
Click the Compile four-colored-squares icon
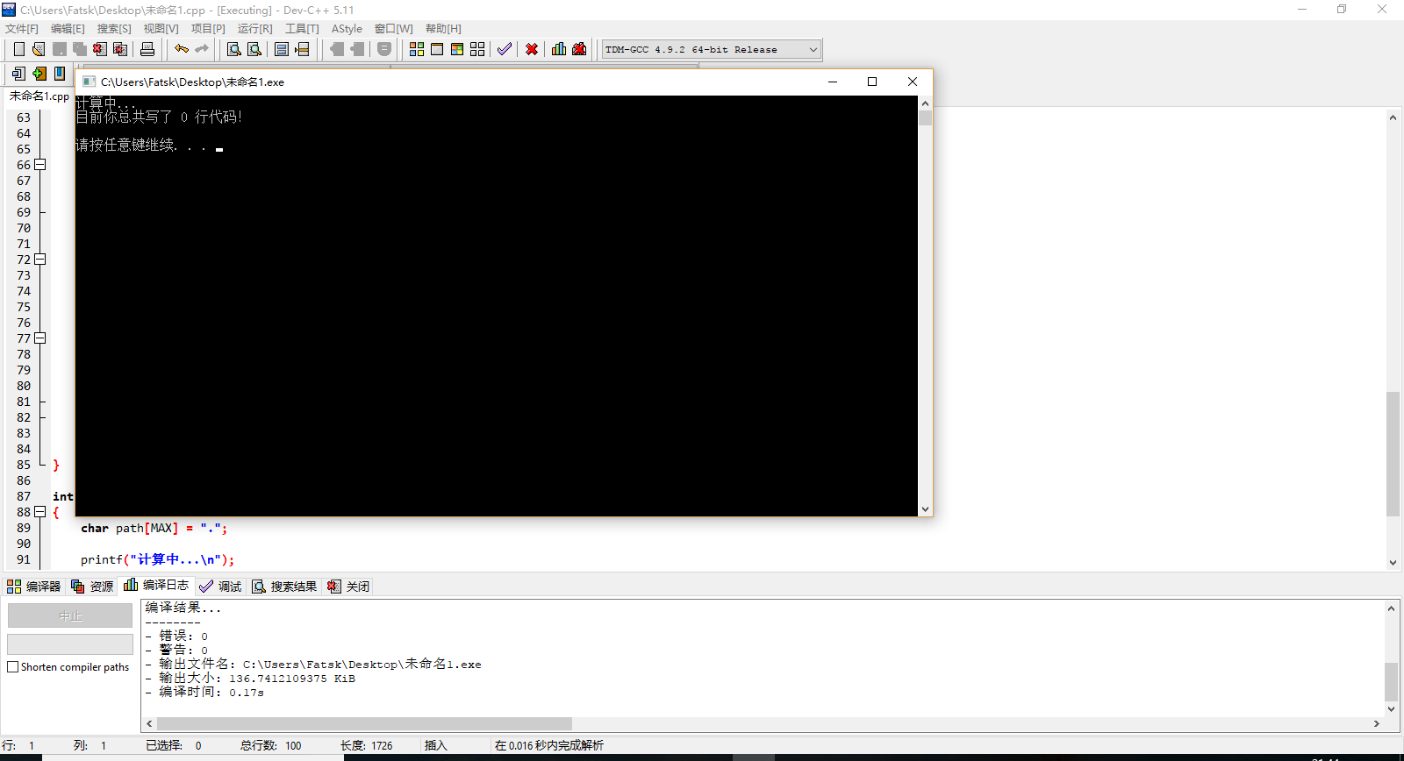coord(417,49)
